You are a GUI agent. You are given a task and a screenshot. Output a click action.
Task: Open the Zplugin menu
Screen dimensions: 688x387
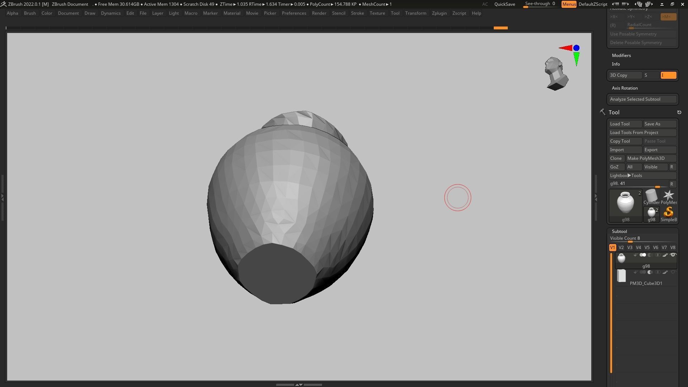[439, 13]
